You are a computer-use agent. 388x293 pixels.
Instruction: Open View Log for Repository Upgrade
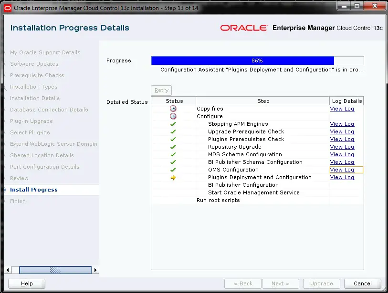tap(342, 147)
